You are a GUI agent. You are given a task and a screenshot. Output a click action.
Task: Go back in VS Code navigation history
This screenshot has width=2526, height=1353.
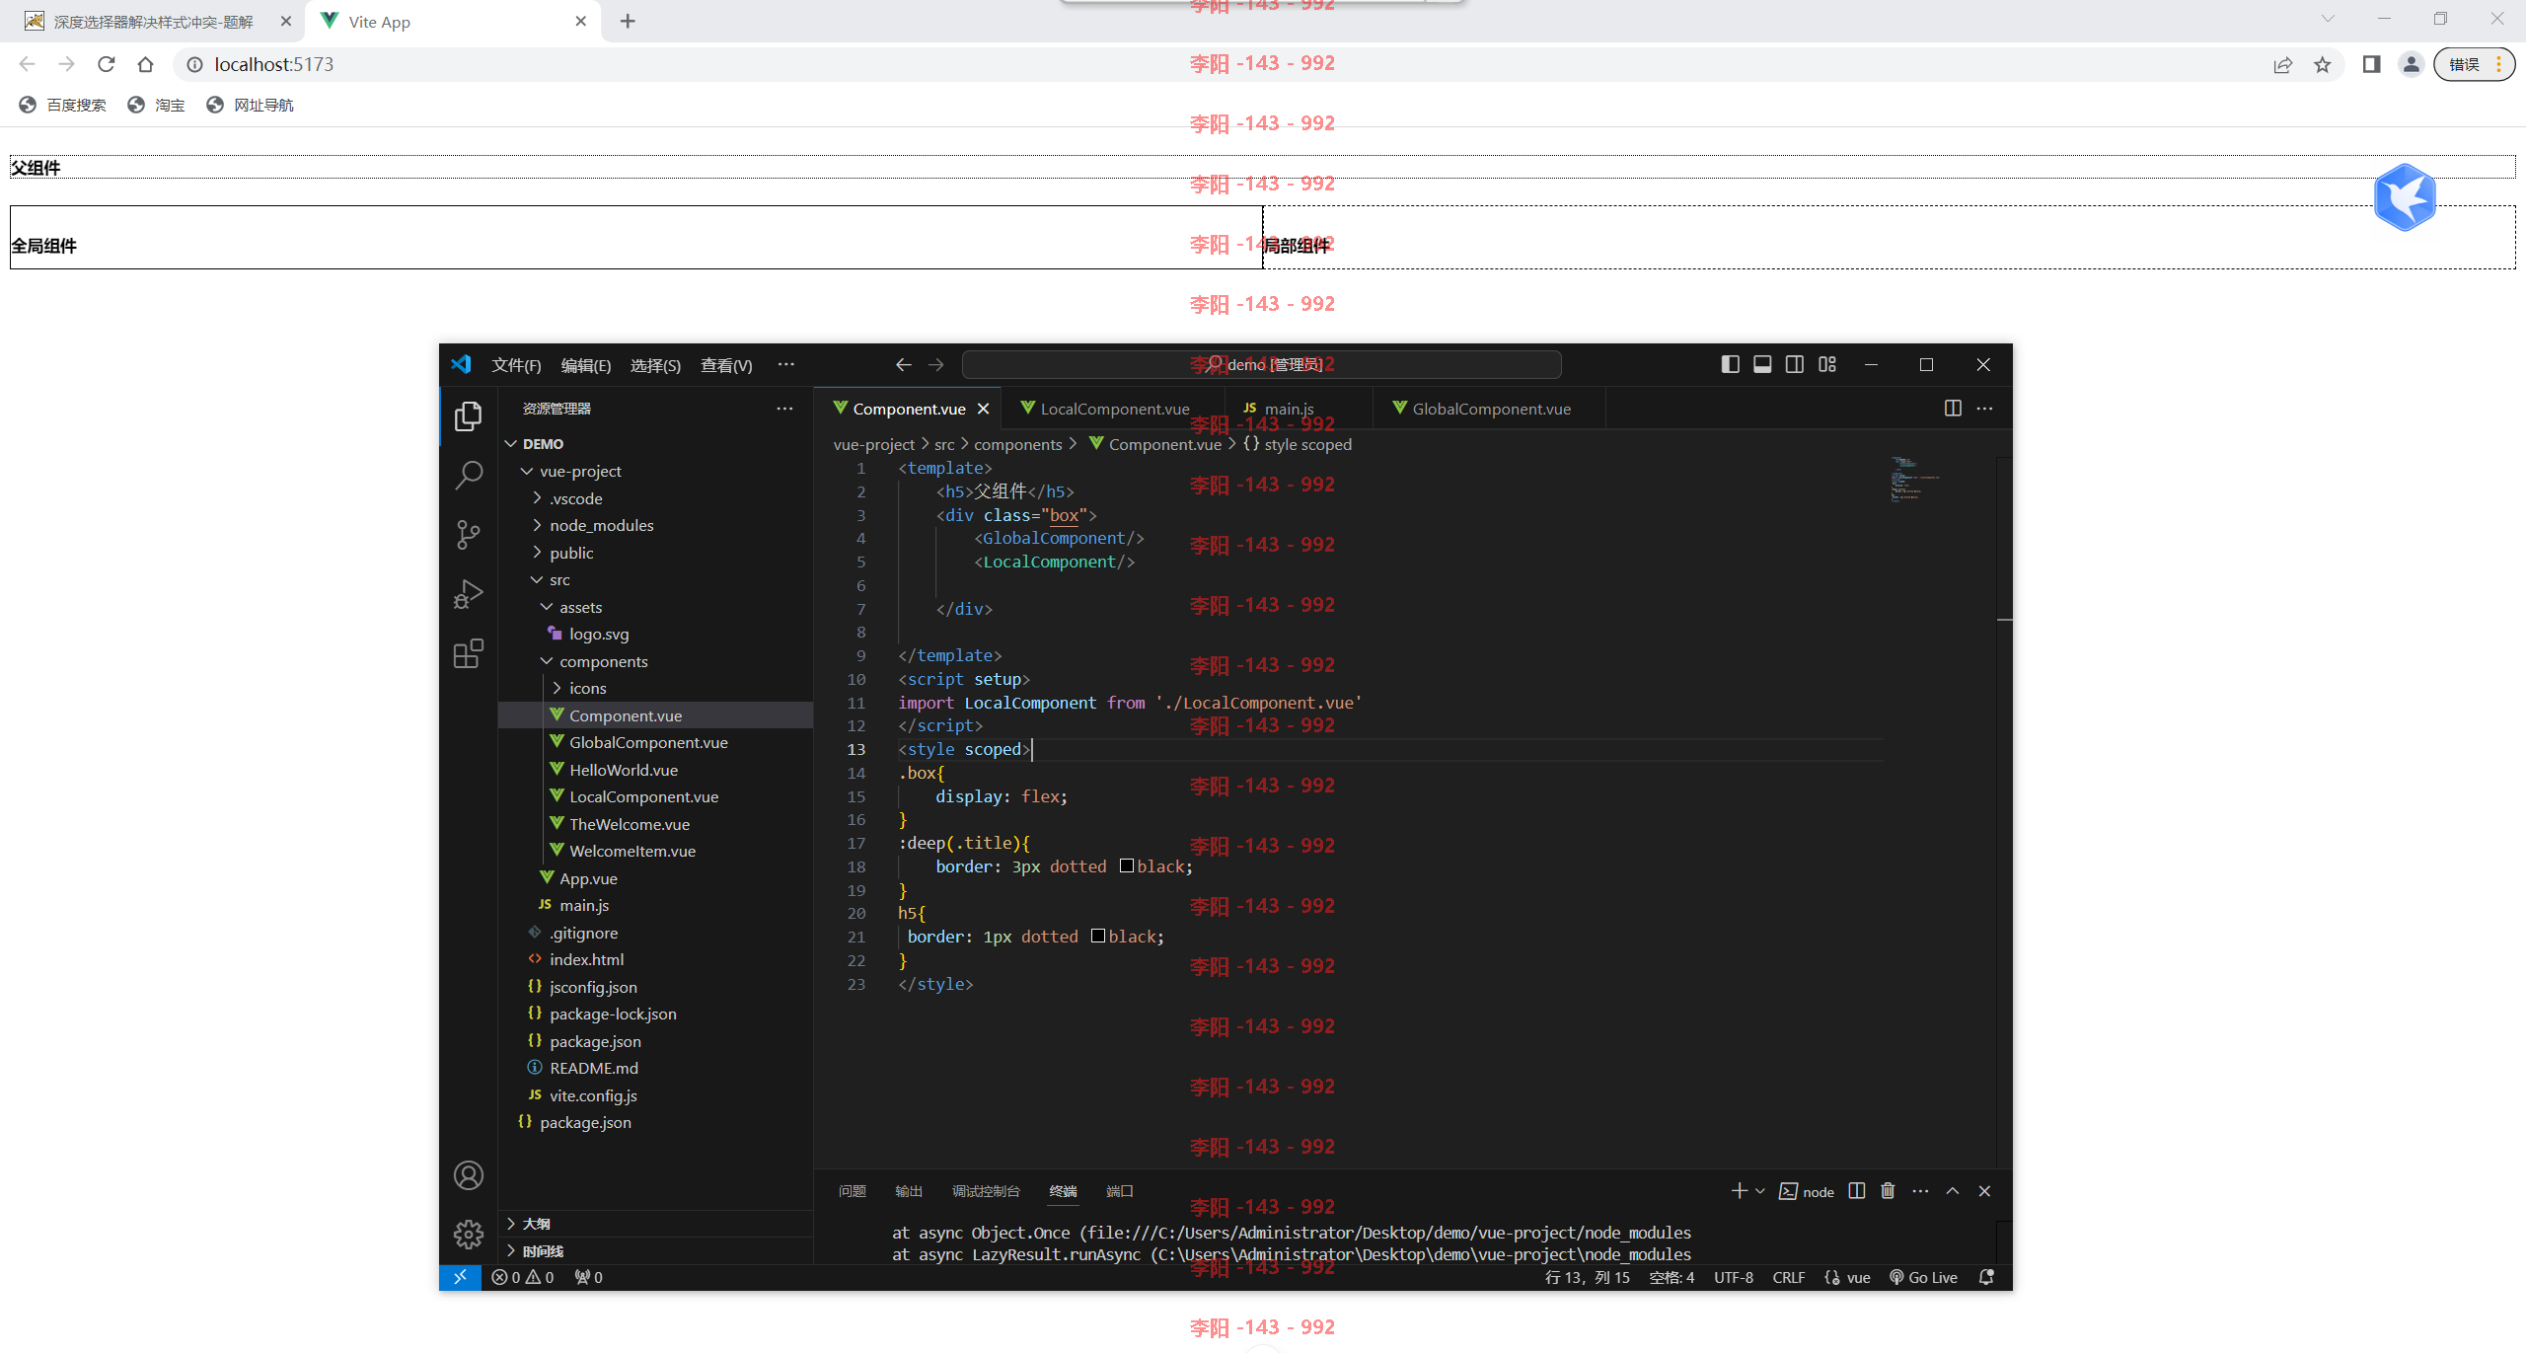(903, 364)
